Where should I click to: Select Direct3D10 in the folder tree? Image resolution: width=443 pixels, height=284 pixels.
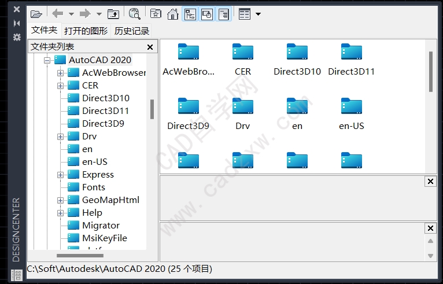(x=106, y=98)
